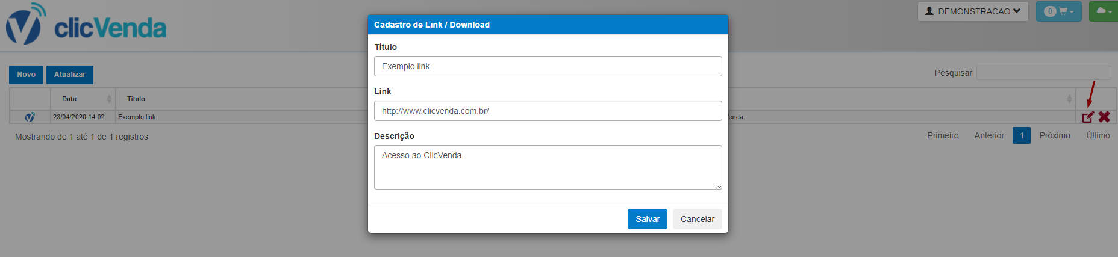Click the red X delete icon
Screen dimensions: 1118x257
(x=1104, y=117)
